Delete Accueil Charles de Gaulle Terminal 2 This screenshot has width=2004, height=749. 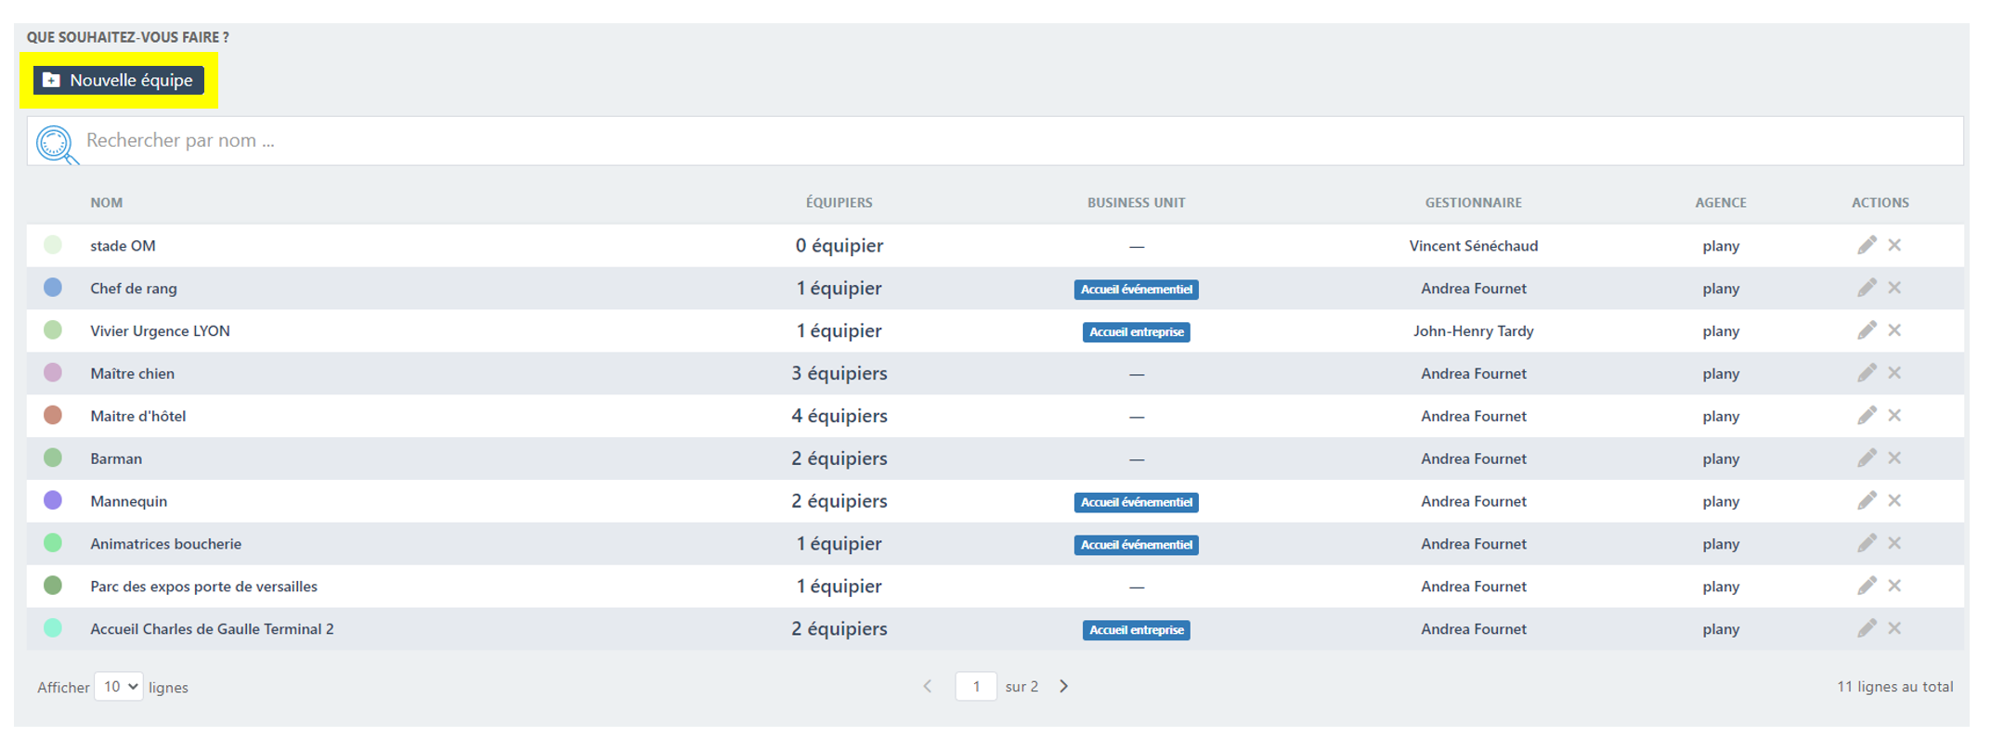(1894, 628)
